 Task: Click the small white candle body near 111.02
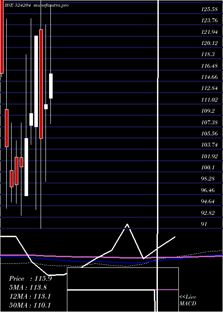(x=46, y=107)
